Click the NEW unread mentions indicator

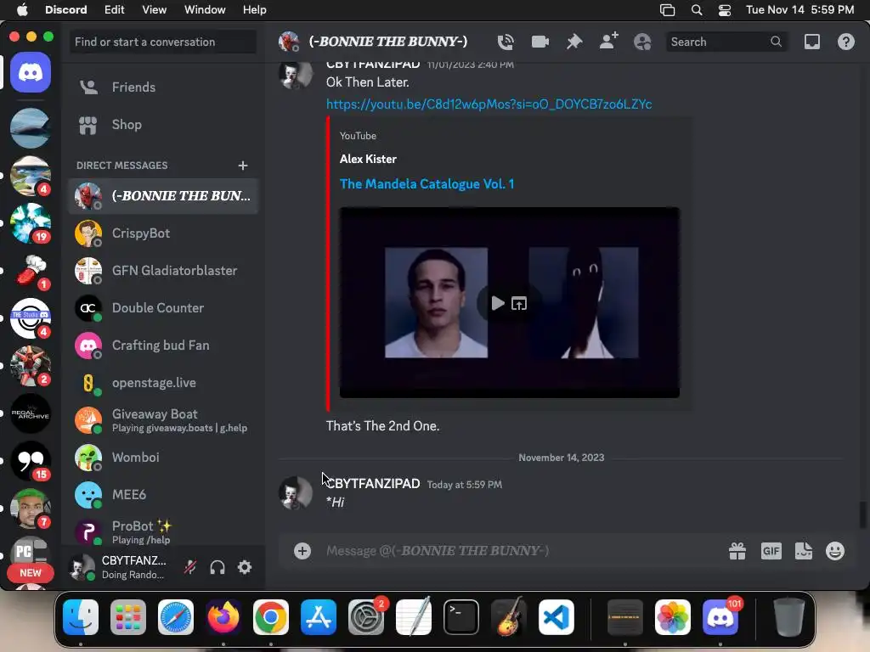tap(31, 573)
